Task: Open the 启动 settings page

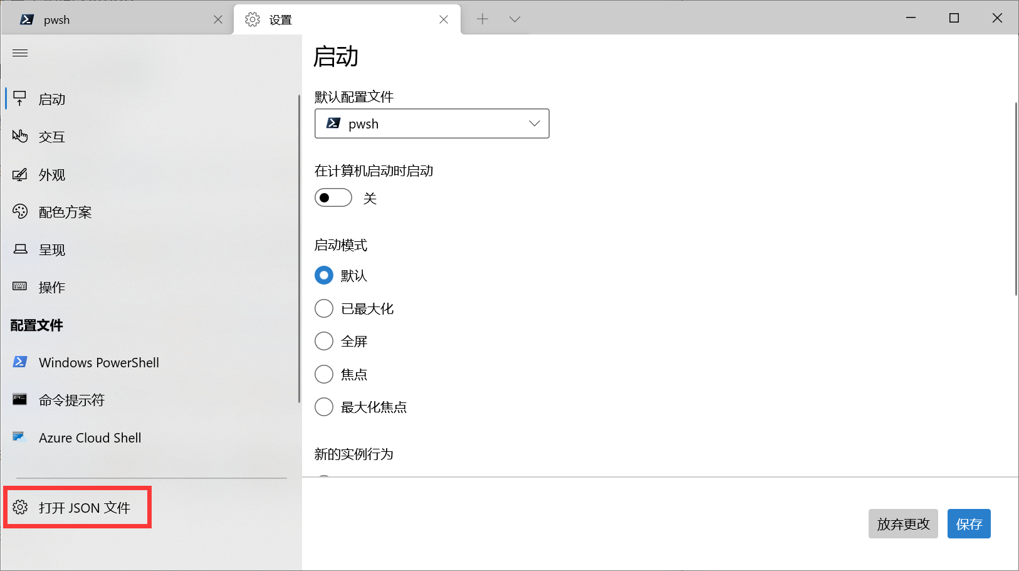Action: (x=150, y=99)
